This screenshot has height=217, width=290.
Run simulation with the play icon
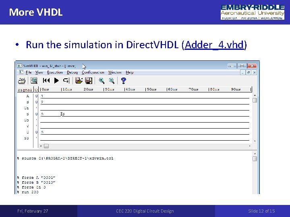[x=56, y=80]
